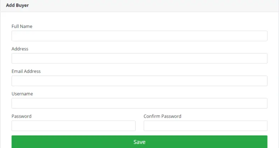Select the text box beneath Username label
279x148 pixels.
click(x=139, y=103)
